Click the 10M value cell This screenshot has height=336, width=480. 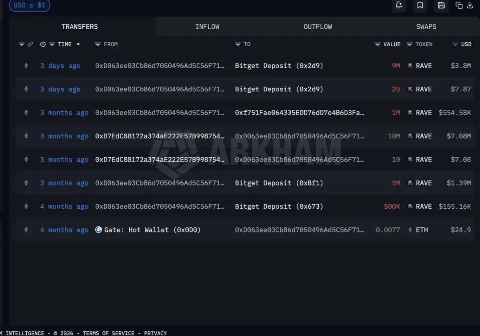pos(394,136)
